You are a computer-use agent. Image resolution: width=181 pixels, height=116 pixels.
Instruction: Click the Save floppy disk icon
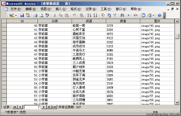22,15
